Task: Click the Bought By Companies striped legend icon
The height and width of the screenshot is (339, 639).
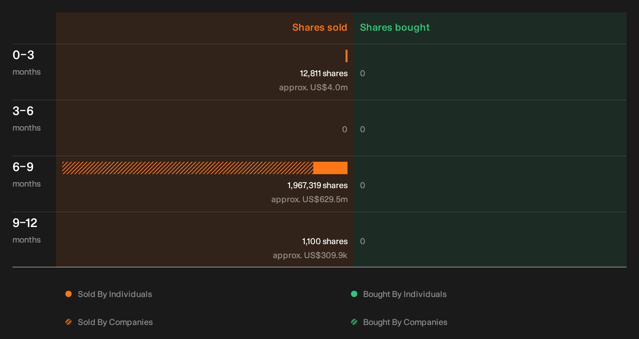Action: (354, 322)
